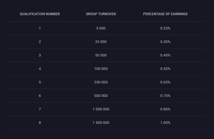The width and height of the screenshot is (214, 139).
Task: Select the 5 000 turnover value
Action: [x=101, y=28]
